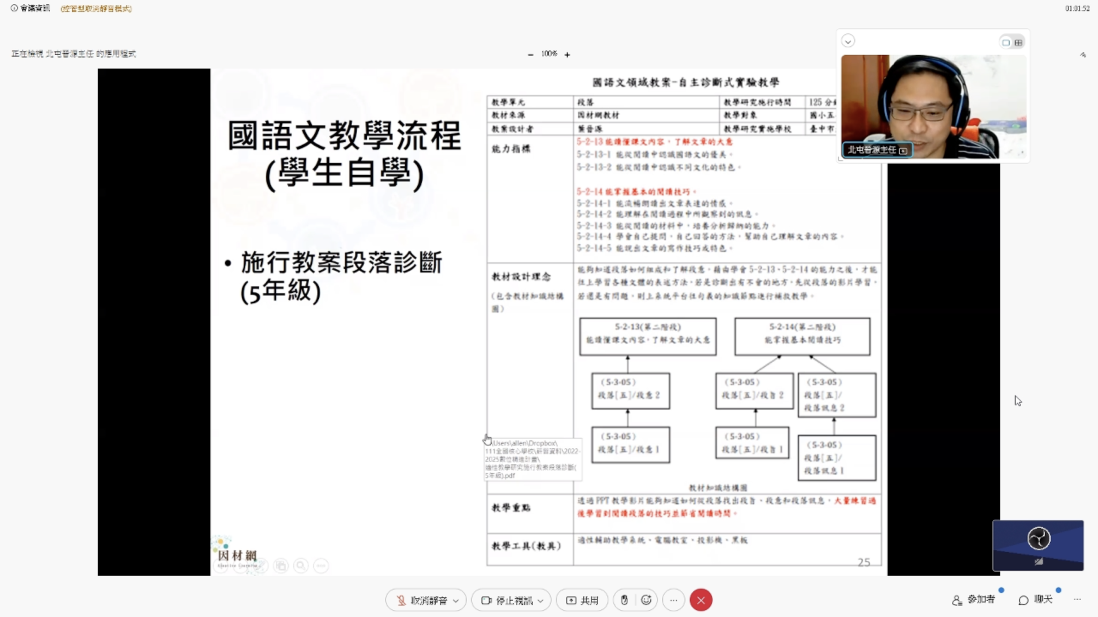Open audio options arrow beside 取消靜音
The image size is (1098, 617).
[456, 601]
